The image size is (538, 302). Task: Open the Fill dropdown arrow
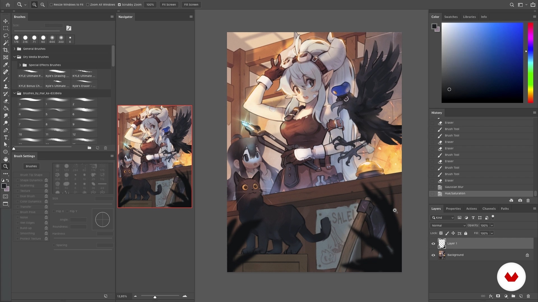(492, 233)
